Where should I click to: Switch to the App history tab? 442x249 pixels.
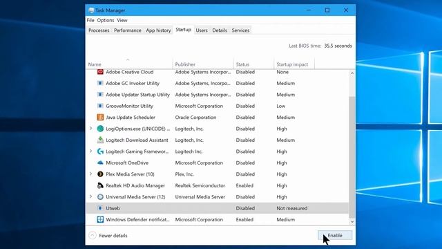click(x=158, y=30)
